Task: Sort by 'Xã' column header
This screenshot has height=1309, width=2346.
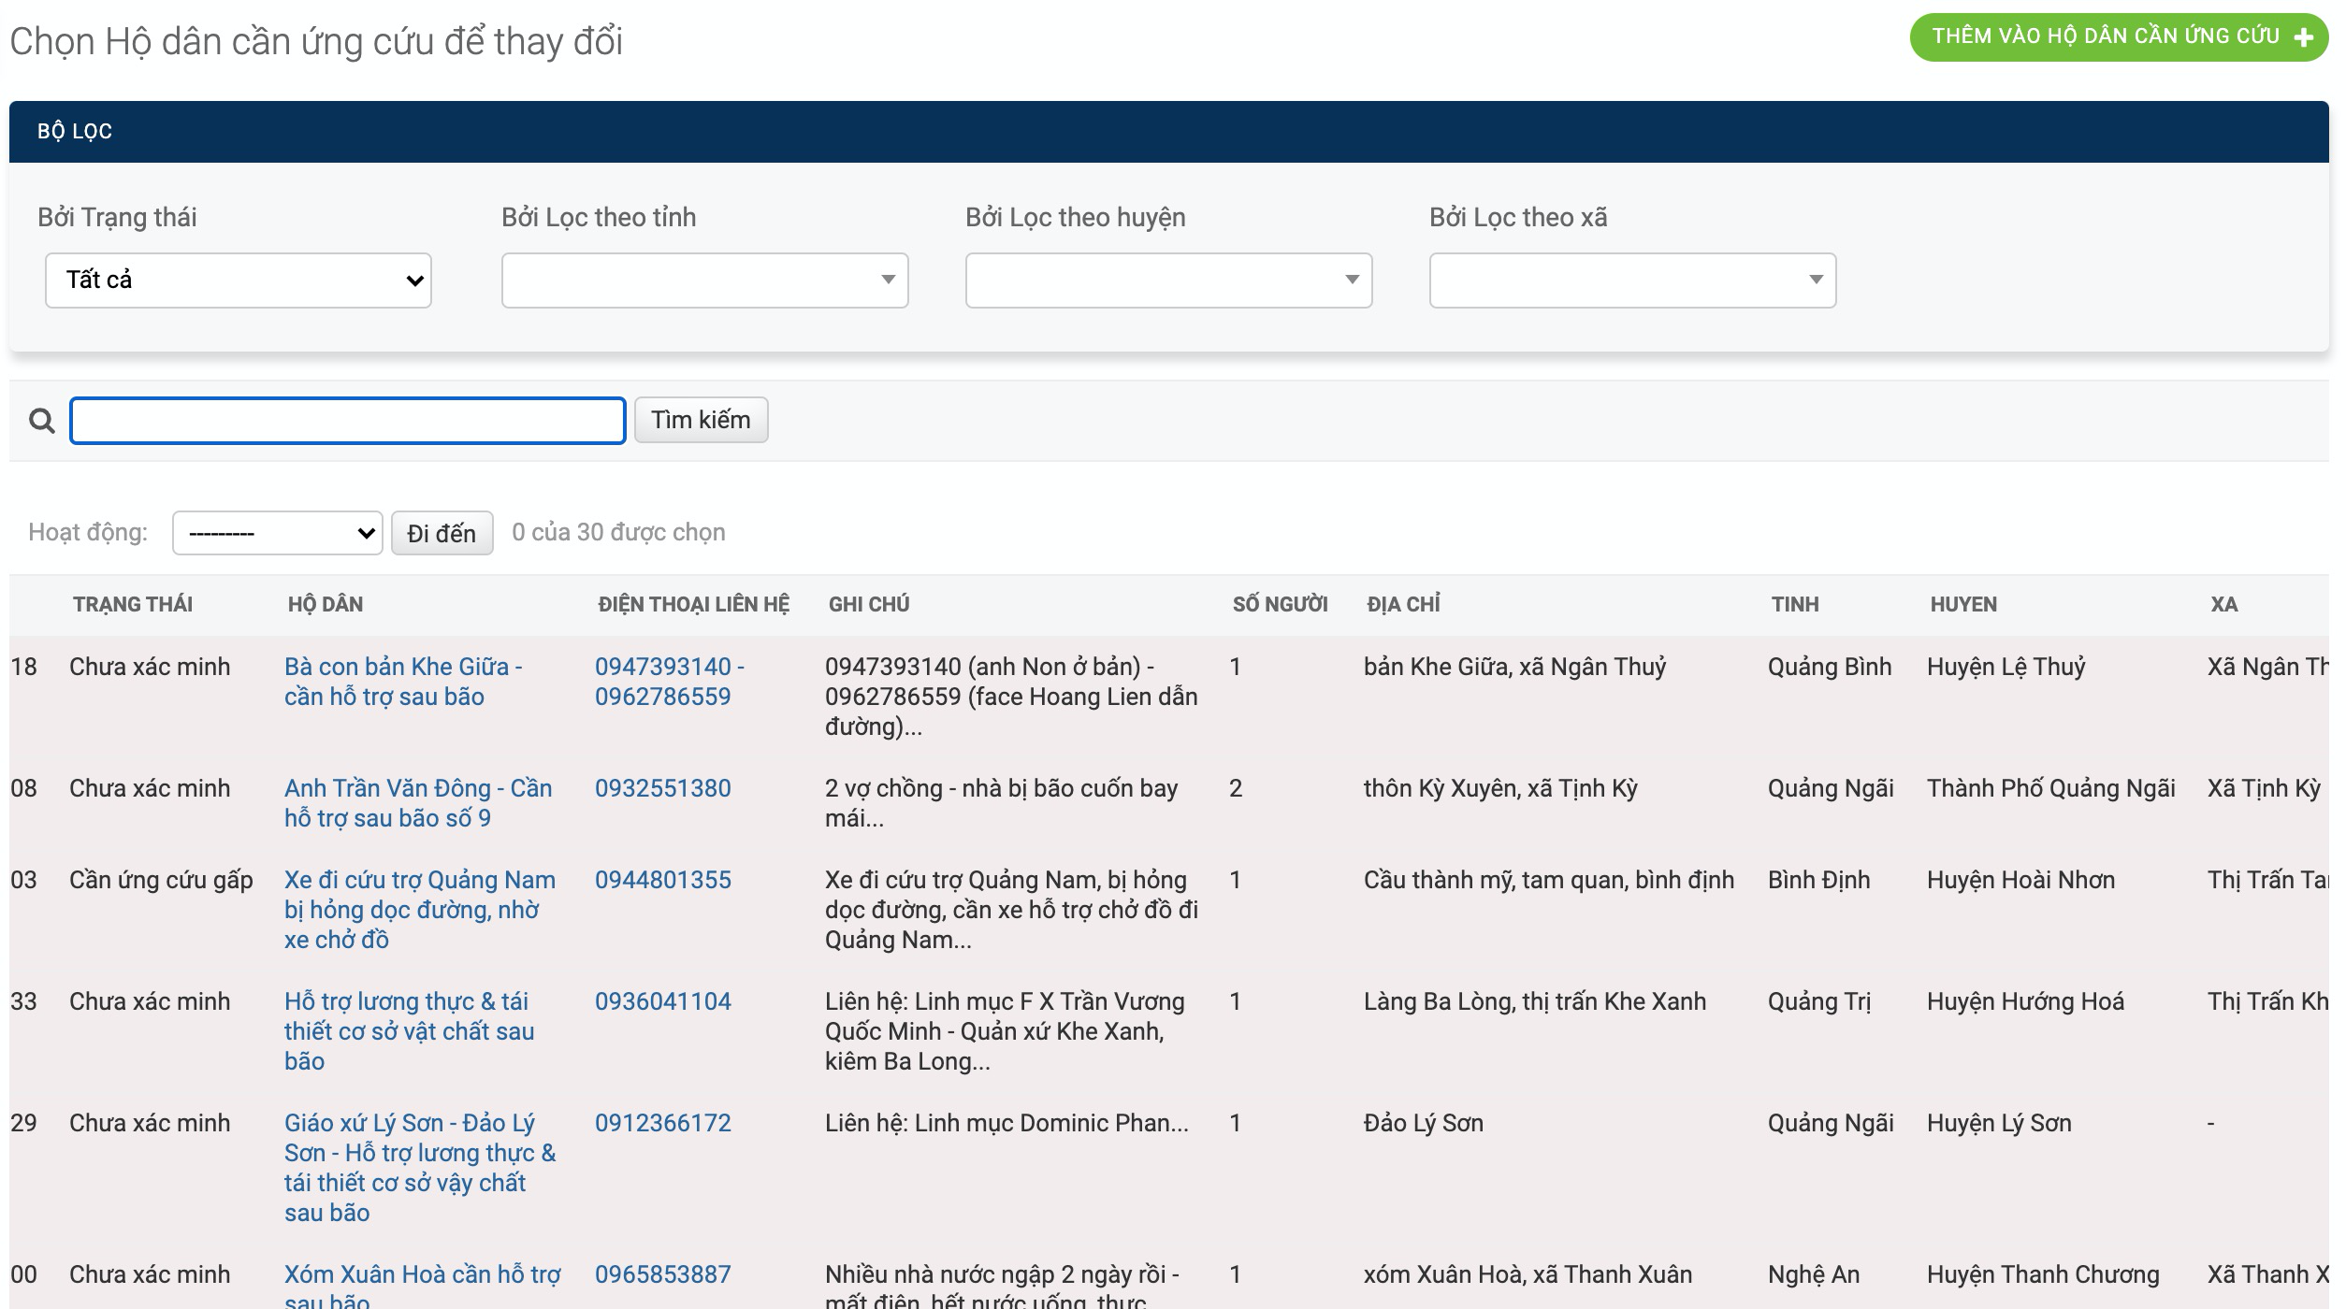Action: [x=2224, y=604]
